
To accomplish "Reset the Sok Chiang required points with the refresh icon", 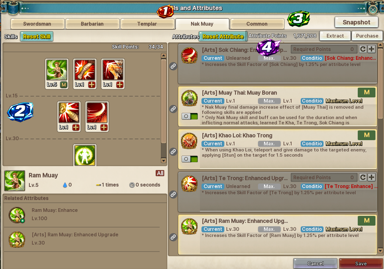I will click(363, 49).
